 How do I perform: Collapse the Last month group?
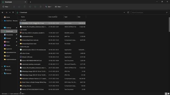tap(19, 30)
